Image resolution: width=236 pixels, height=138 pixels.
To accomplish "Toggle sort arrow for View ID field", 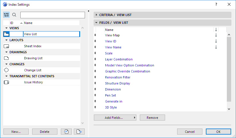I will click(x=216, y=41).
